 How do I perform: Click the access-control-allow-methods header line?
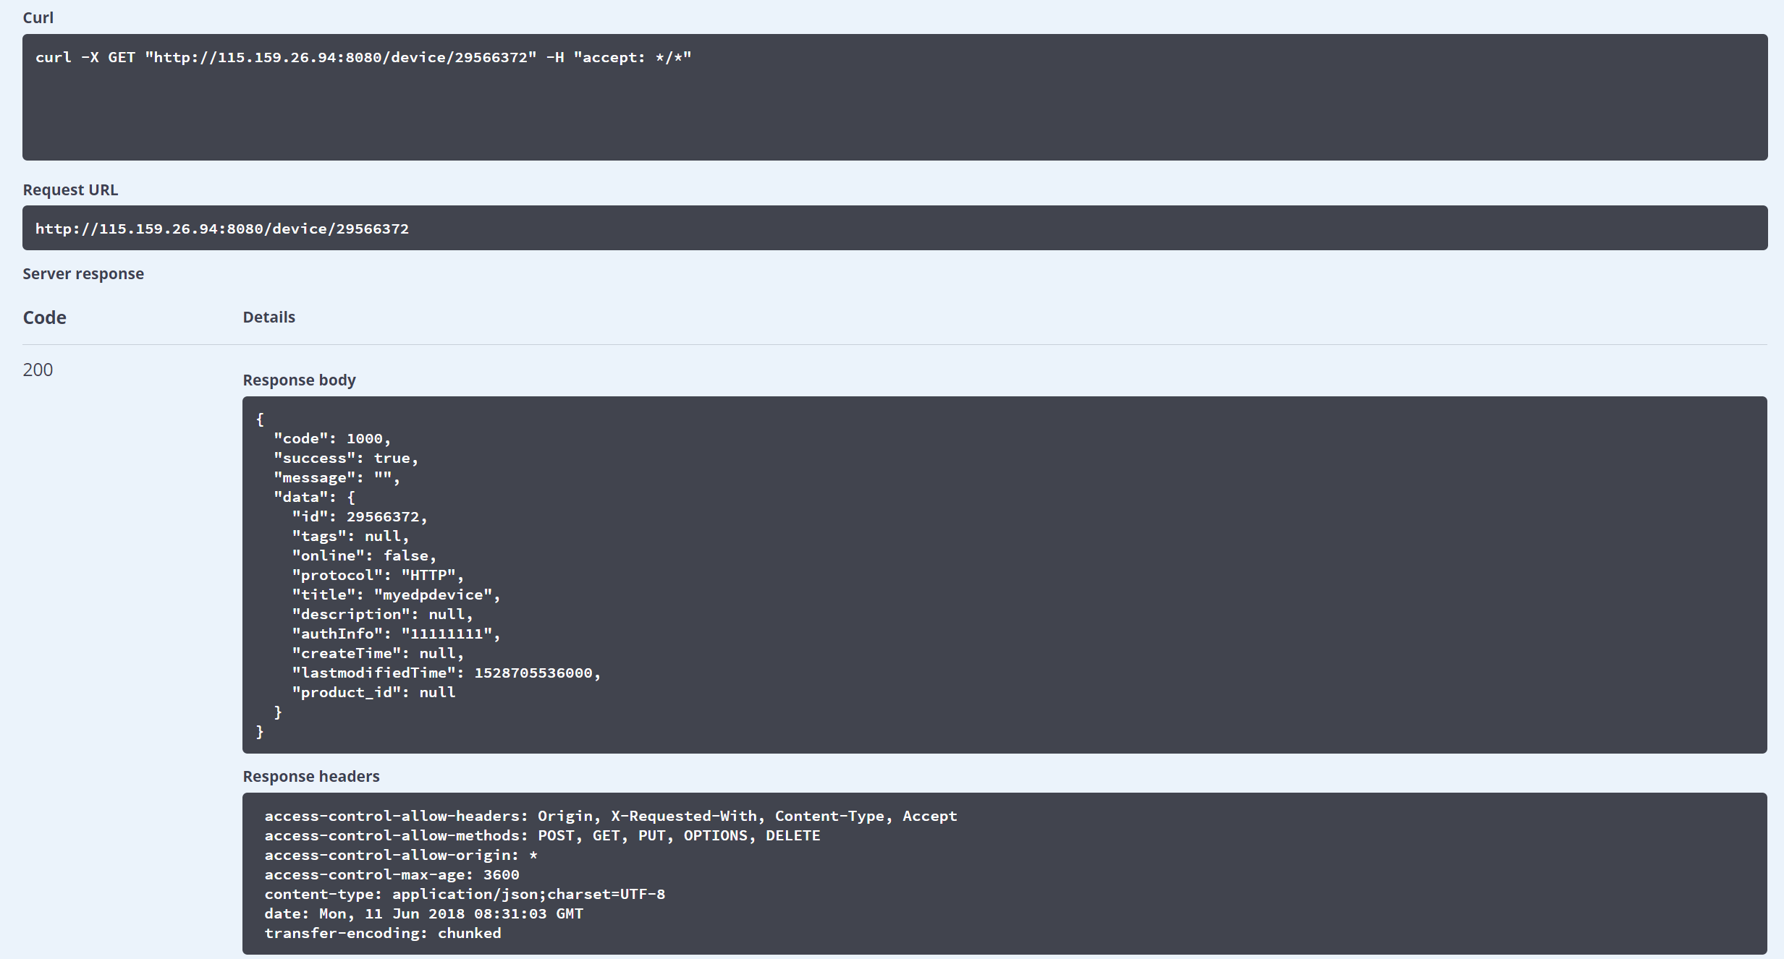[541, 835]
